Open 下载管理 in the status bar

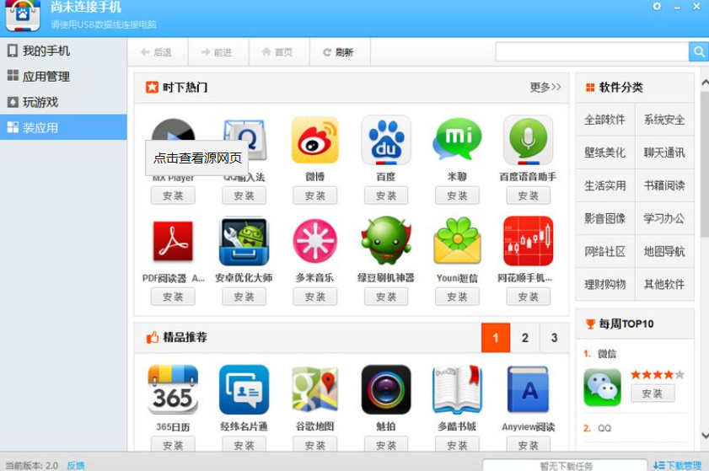pyautogui.click(x=677, y=465)
